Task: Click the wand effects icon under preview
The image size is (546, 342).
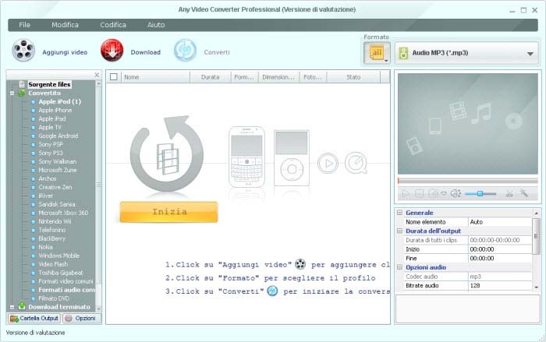Action: [x=523, y=193]
